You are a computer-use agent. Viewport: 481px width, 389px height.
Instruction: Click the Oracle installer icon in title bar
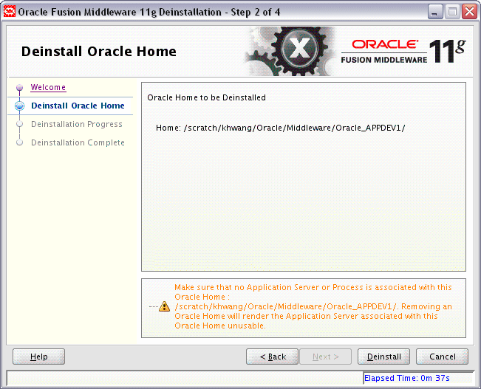(9, 12)
